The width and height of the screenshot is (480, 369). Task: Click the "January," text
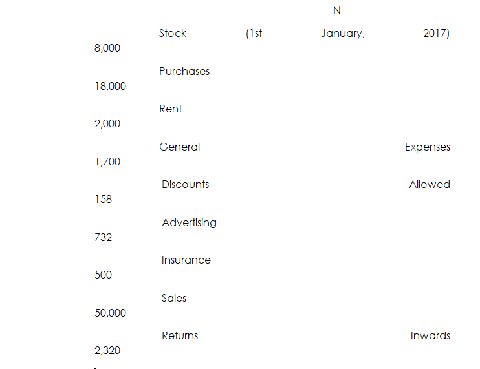tap(343, 34)
